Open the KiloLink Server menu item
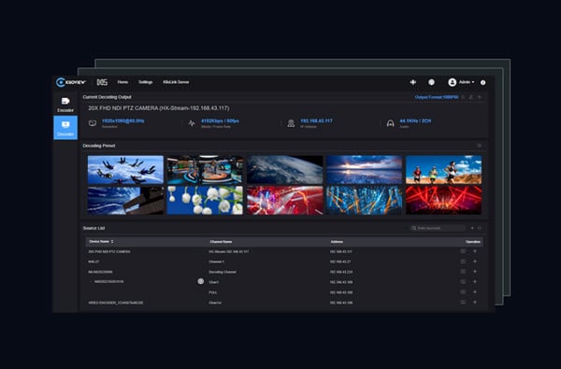561x369 pixels. tap(176, 82)
